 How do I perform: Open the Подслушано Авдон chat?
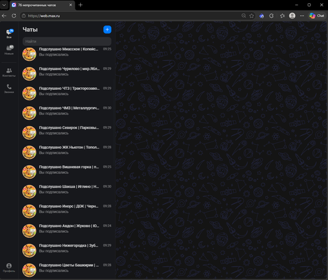point(67,231)
